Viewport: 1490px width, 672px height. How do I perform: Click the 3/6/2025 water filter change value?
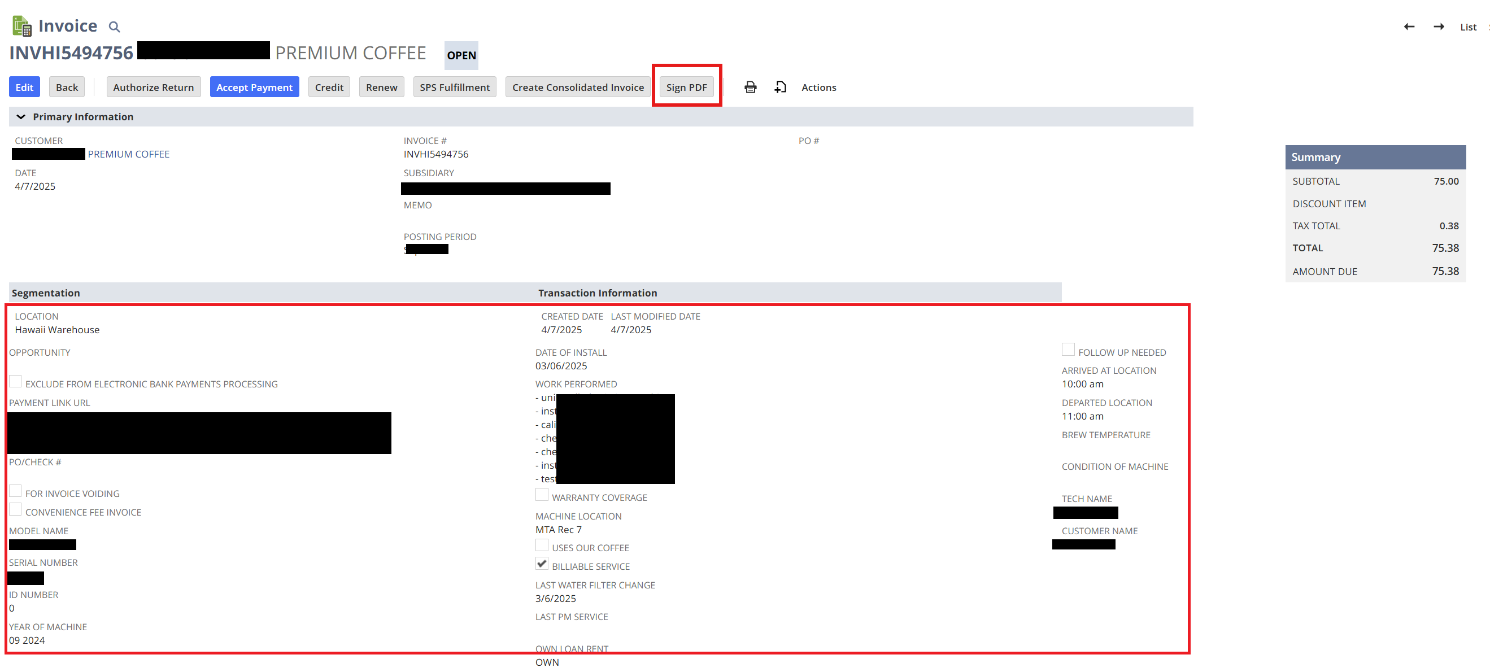tap(556, 599)
